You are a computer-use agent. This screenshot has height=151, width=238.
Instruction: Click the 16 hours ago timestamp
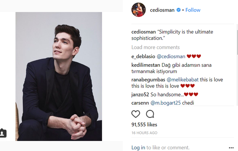(144, 133)
